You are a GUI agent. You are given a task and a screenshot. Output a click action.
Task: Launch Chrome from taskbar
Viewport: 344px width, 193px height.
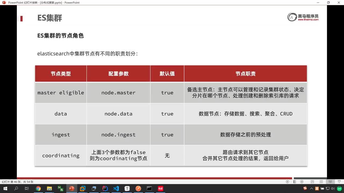point(38,188)
